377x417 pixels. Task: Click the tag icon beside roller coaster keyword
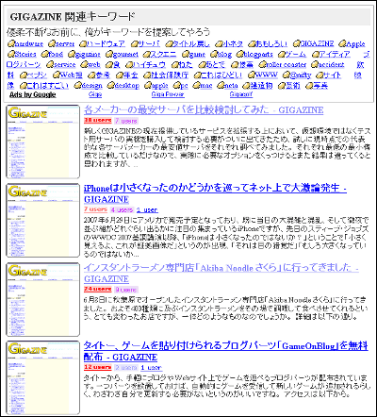pos(262,65)
